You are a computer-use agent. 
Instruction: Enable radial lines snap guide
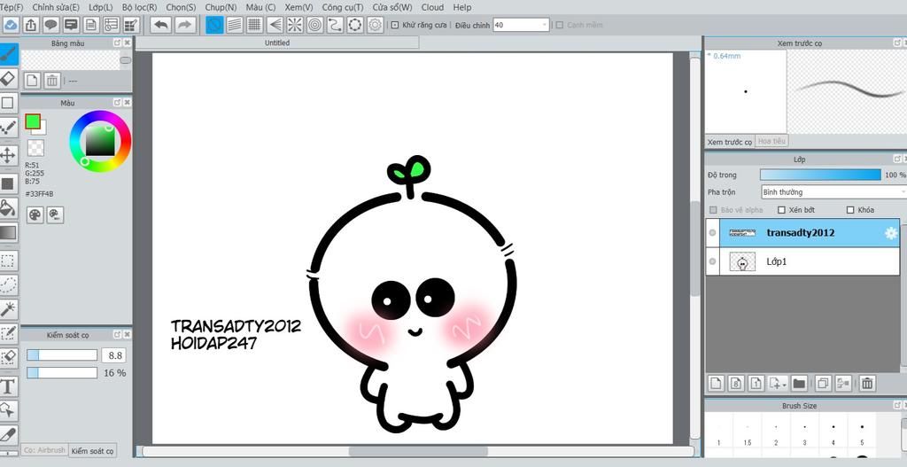click(295, 25)
